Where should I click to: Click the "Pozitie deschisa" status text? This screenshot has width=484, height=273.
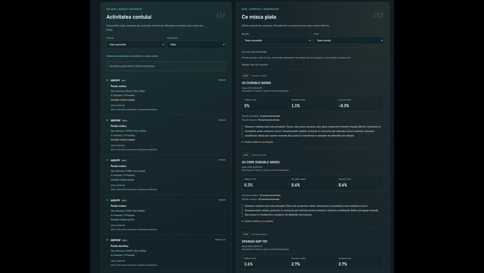pos(120,246)
